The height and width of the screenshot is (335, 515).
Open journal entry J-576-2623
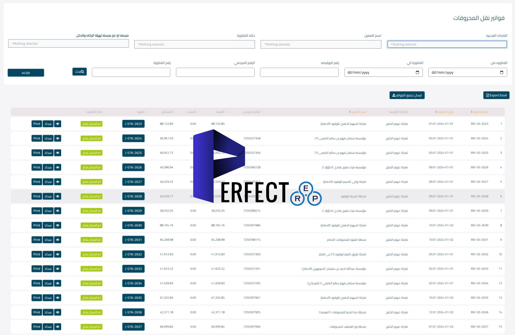tap(133, 124)
